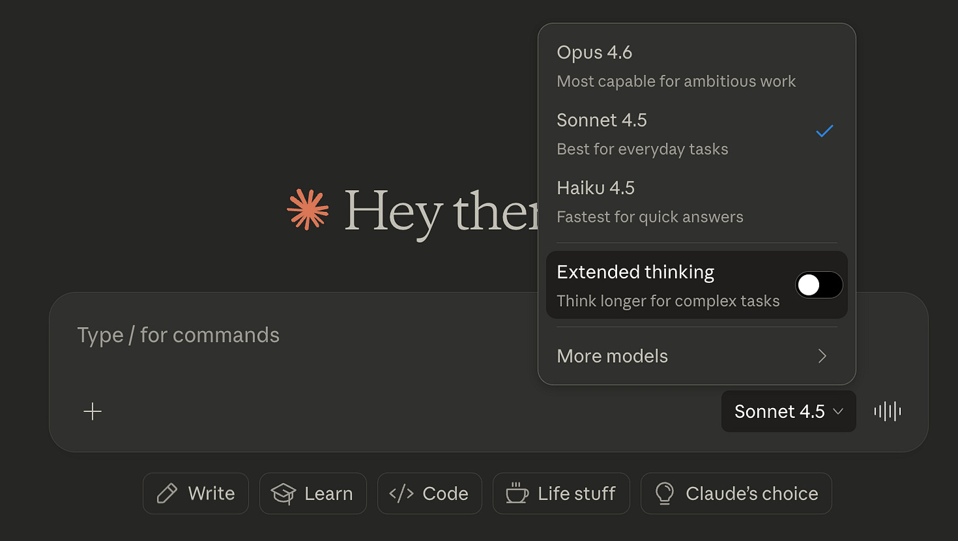
Task: Open the More models submenu
Action: (697, 356)
